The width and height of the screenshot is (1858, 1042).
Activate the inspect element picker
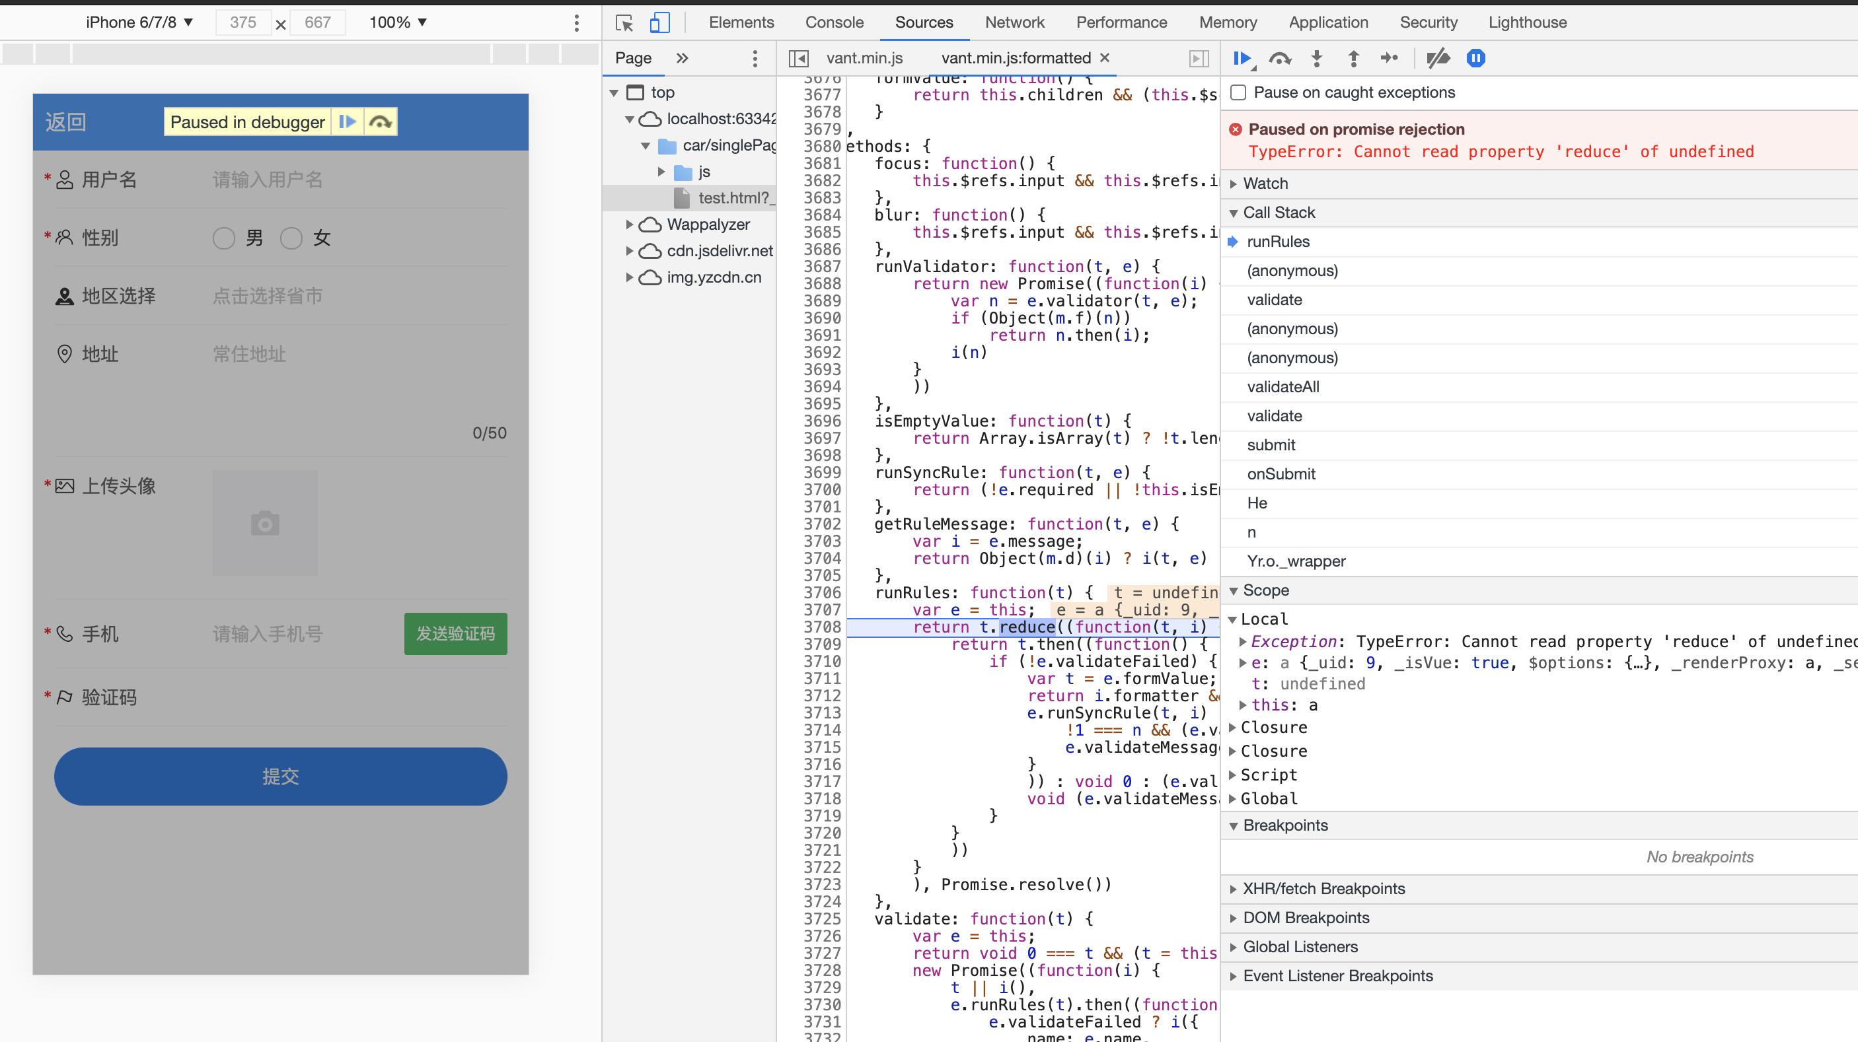pyautogui.click(x=624, y=22)
